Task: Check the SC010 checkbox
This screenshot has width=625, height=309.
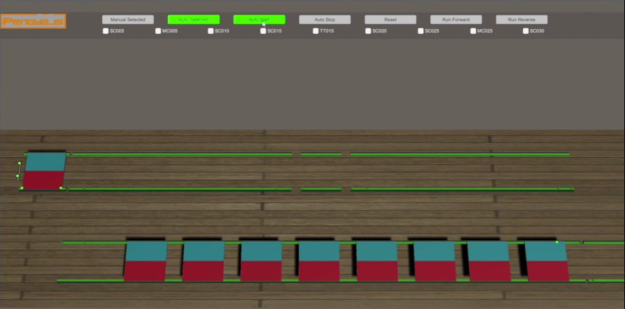Action: pos(211,31)
